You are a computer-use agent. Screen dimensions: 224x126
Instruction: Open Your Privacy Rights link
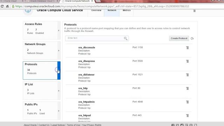(x=92, y=125)
